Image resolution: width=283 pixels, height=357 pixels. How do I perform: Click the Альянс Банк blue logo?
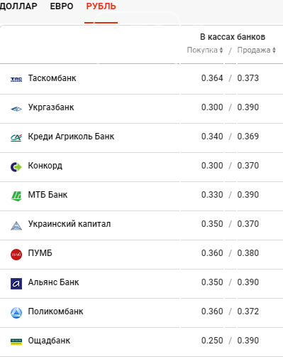[x=16, y=284]
